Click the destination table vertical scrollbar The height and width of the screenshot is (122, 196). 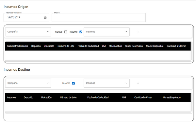pyautogui.click(x=191, y=102)
